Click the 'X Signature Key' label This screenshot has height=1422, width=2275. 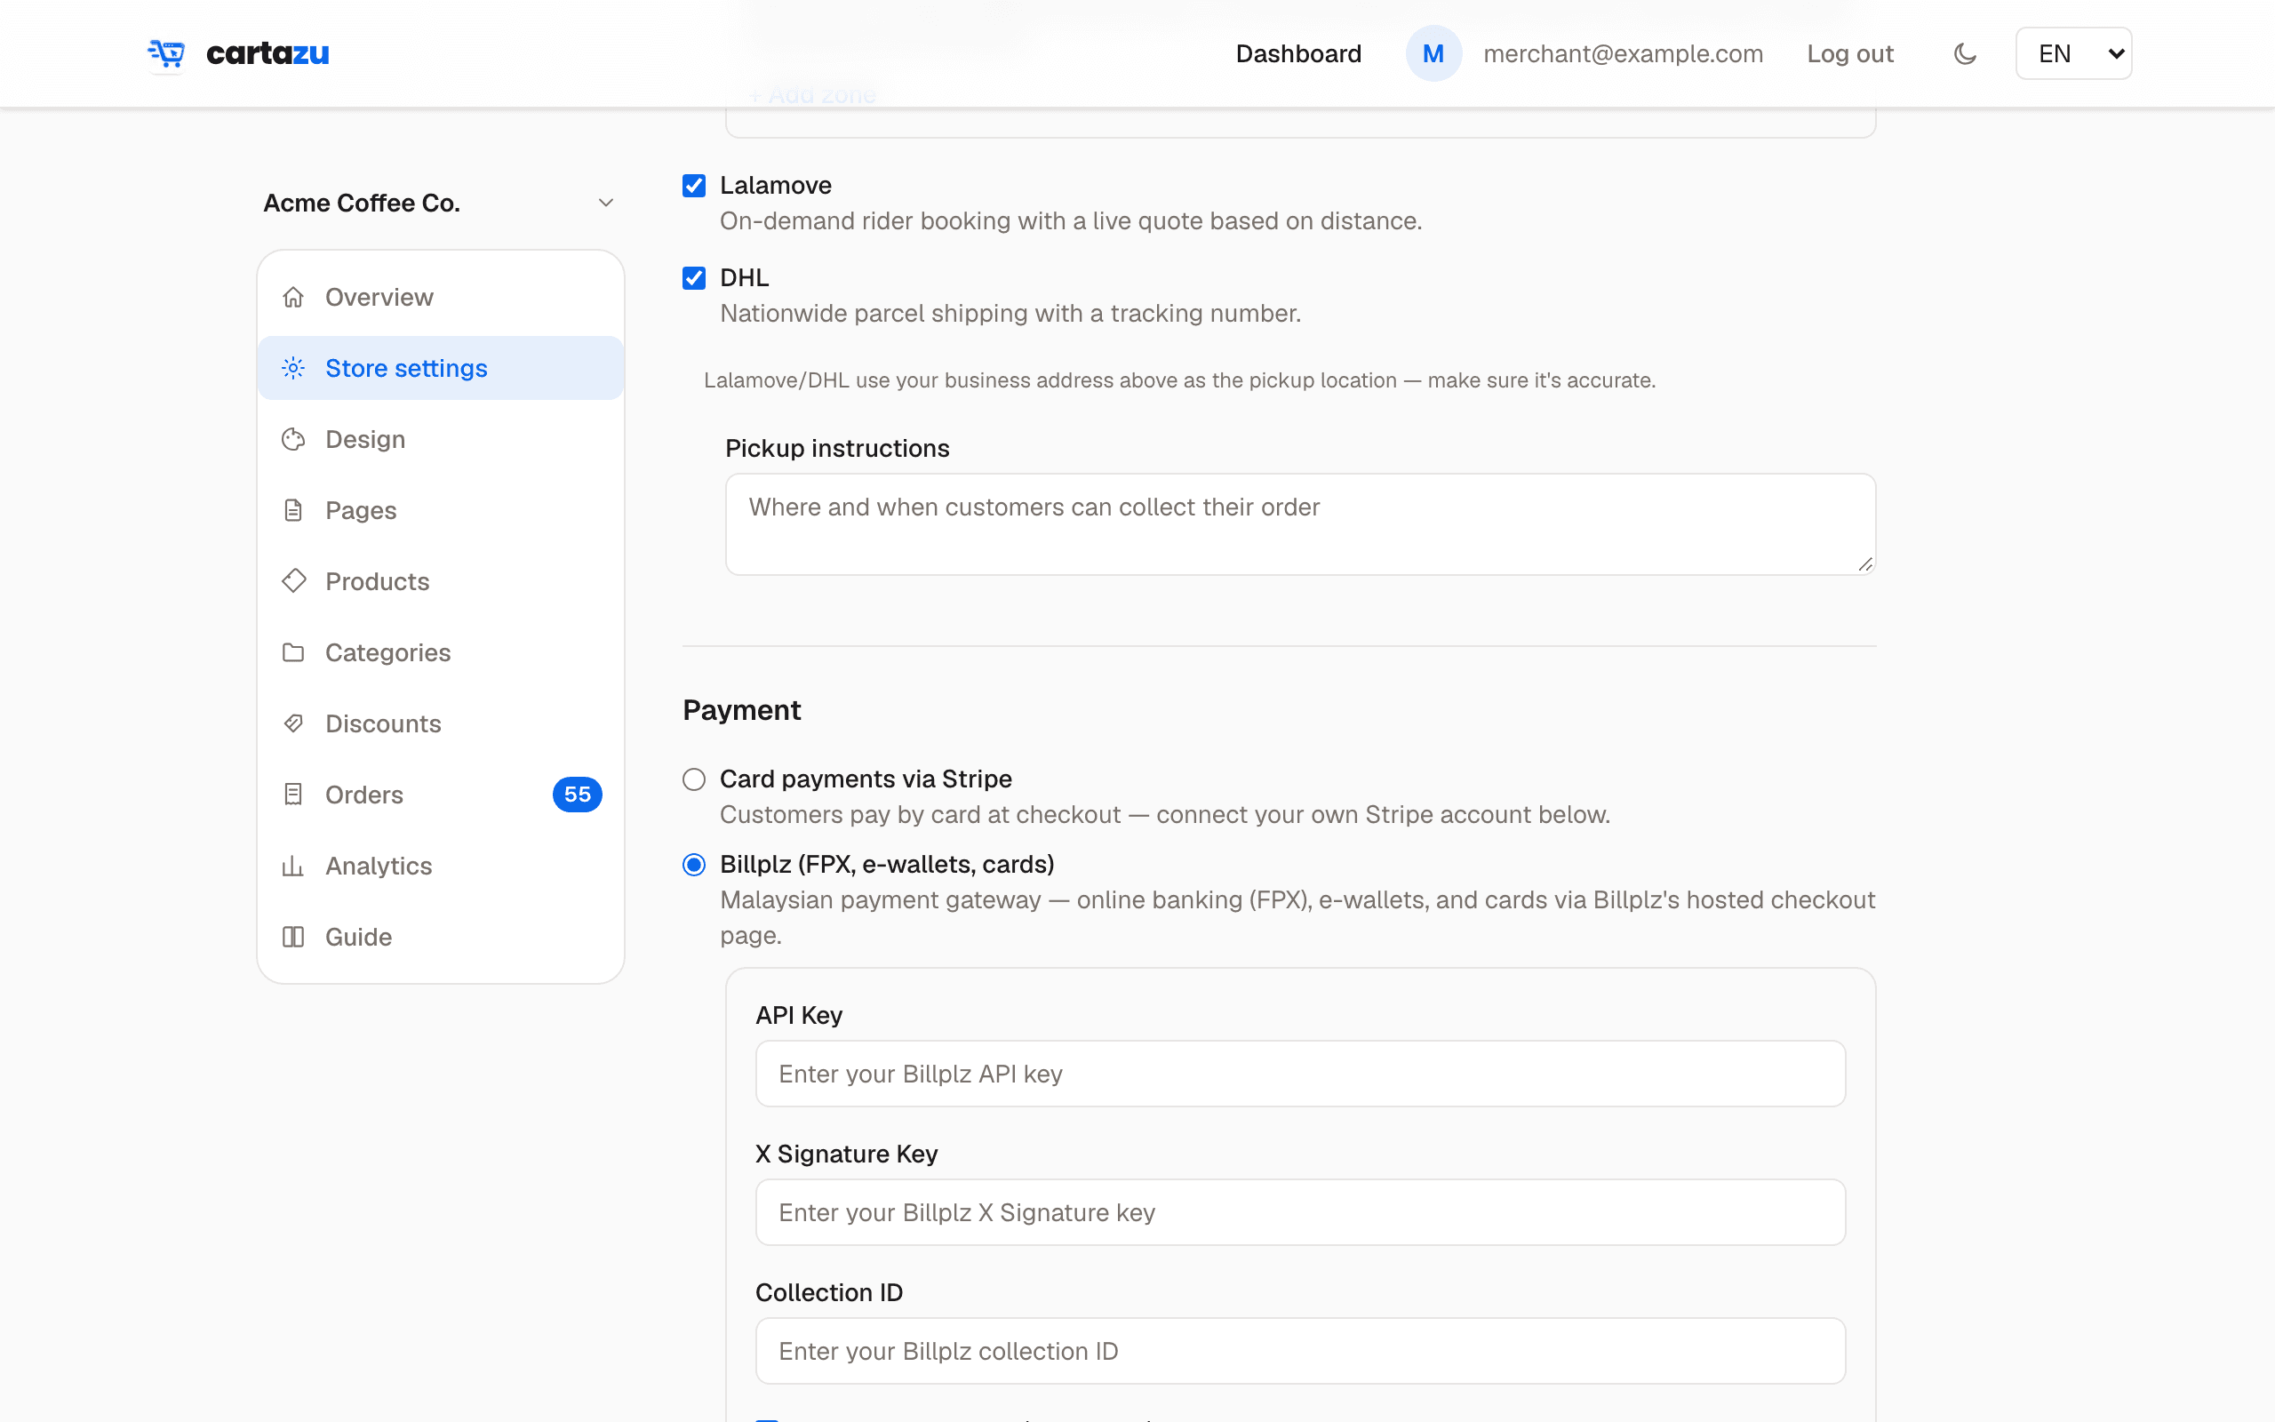click(x=846, y=1154)
